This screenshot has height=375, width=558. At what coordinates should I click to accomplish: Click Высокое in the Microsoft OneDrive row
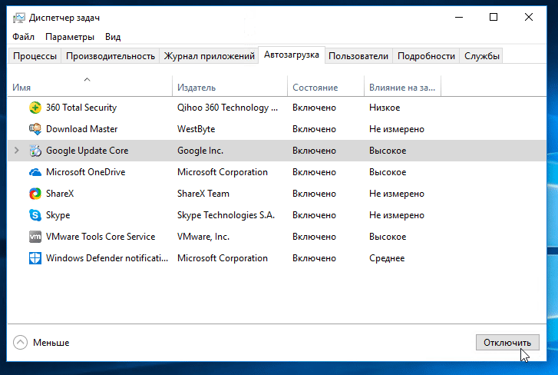[388, 172]
